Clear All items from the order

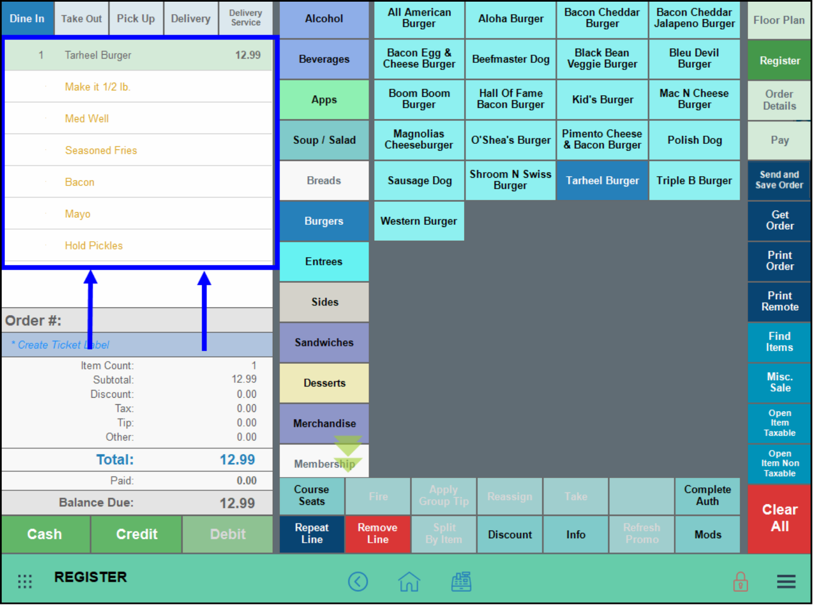pos(778,518)
